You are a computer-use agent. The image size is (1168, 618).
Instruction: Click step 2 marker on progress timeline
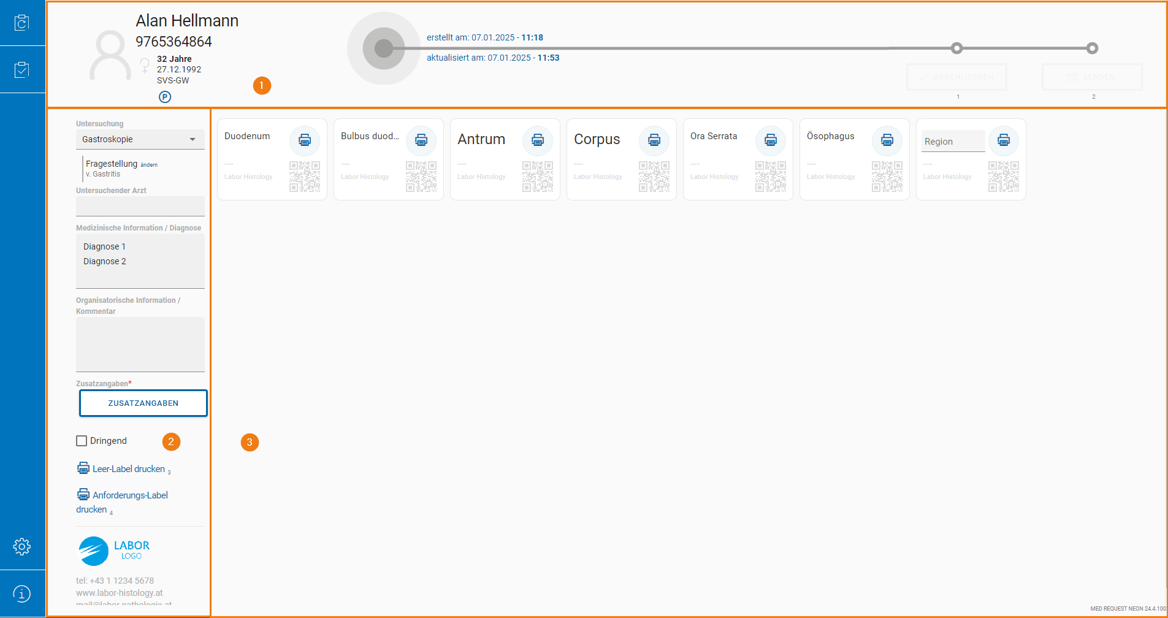point(1092,48)
